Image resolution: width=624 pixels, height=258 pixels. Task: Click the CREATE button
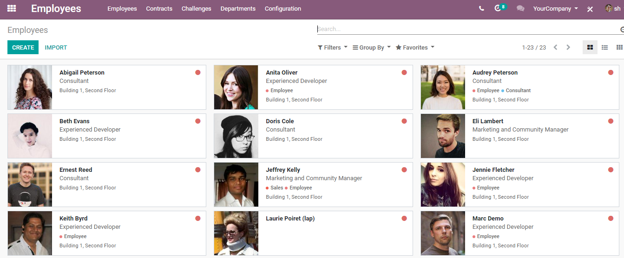pos(23,47)
